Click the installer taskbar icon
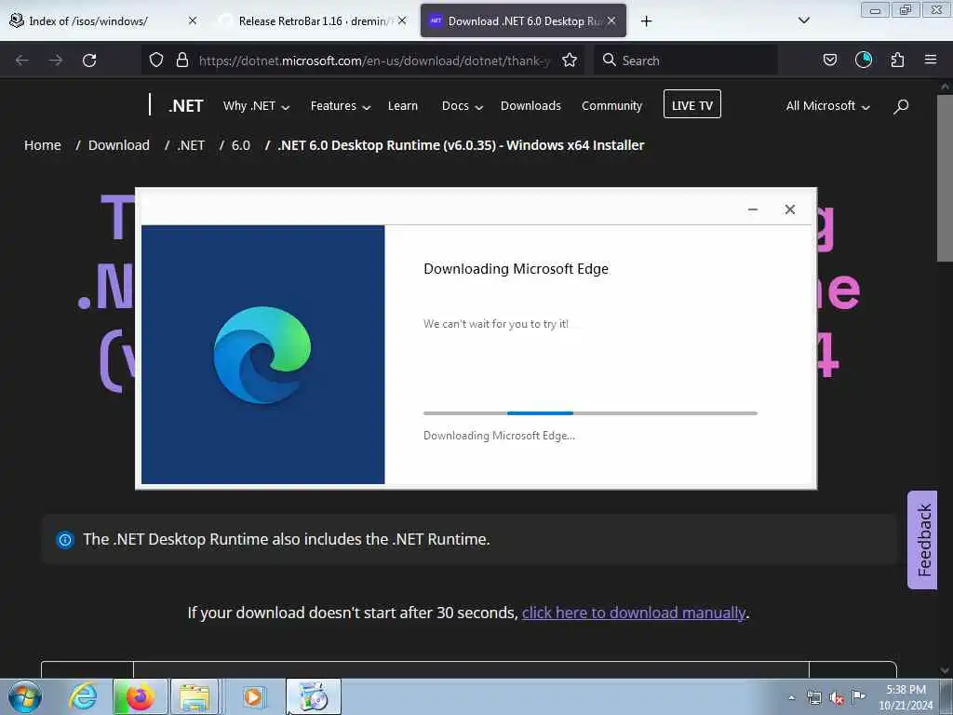Screen dimensions: 953x715 pos(313,696)
